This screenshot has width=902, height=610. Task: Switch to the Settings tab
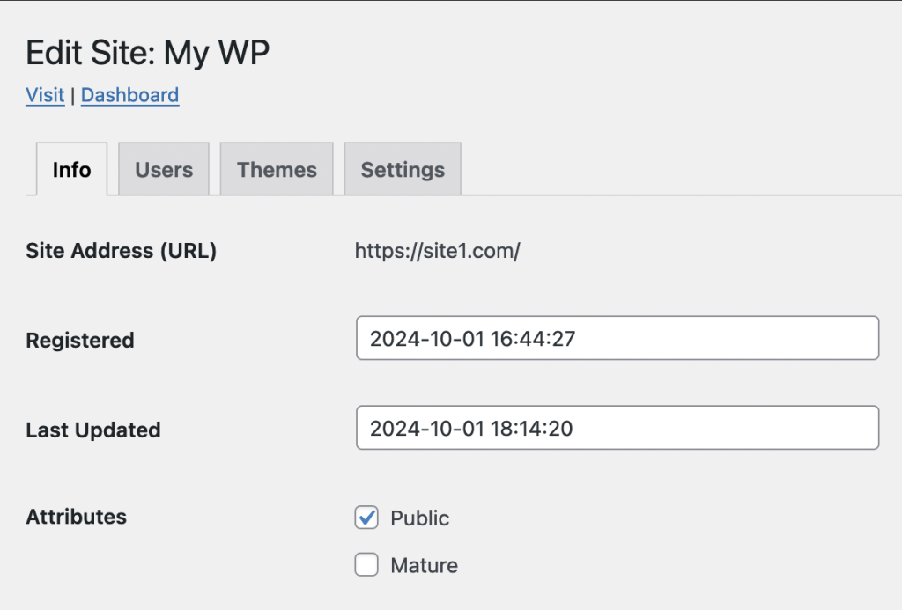point(403,170)
